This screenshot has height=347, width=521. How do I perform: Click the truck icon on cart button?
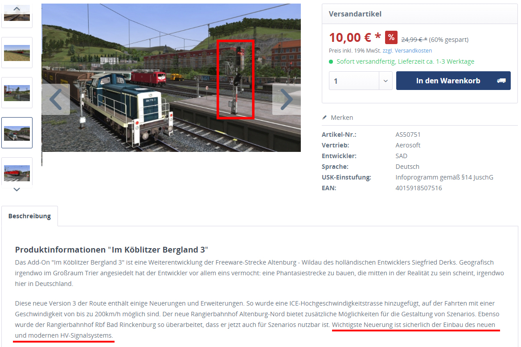[501, 81]
